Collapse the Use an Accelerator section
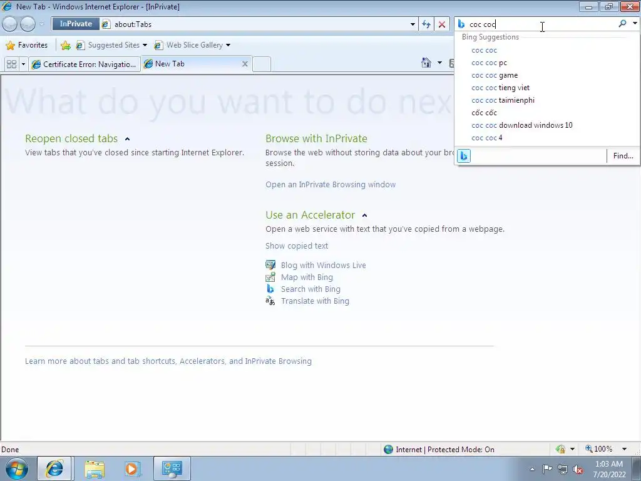The width and height of the screenshot is (641, 481). coord(365,215)
